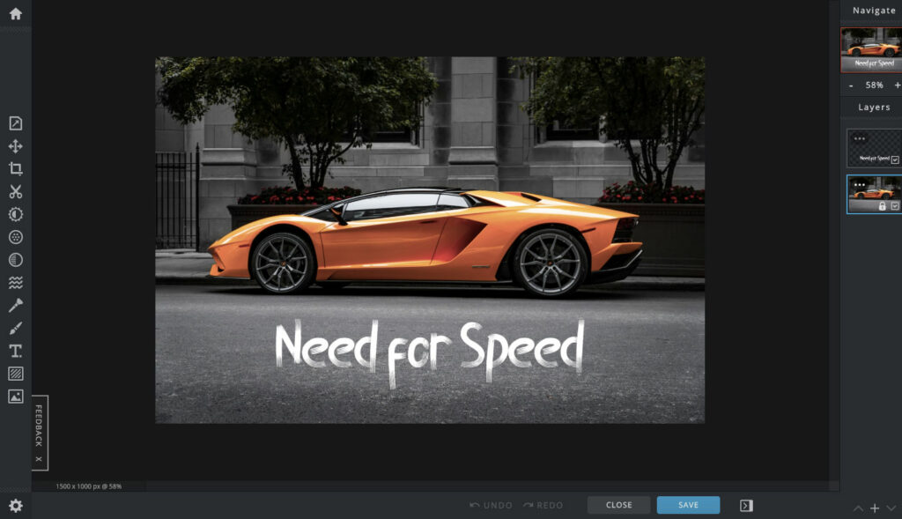Open options menu on the car layer

859,184
